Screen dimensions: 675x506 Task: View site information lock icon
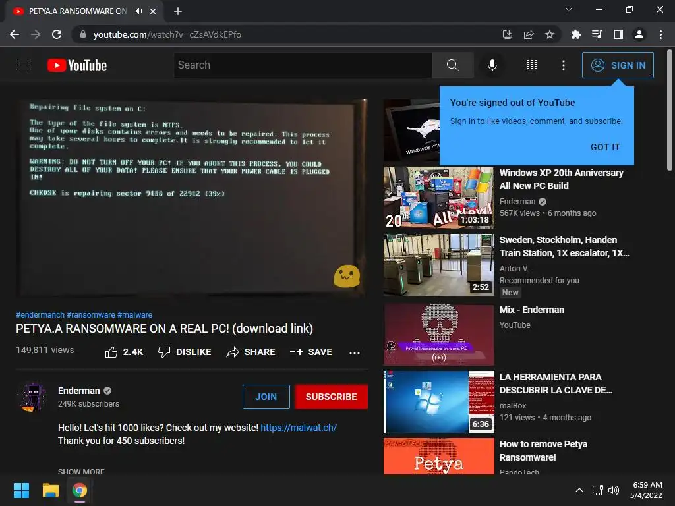(x=83, y=34)
